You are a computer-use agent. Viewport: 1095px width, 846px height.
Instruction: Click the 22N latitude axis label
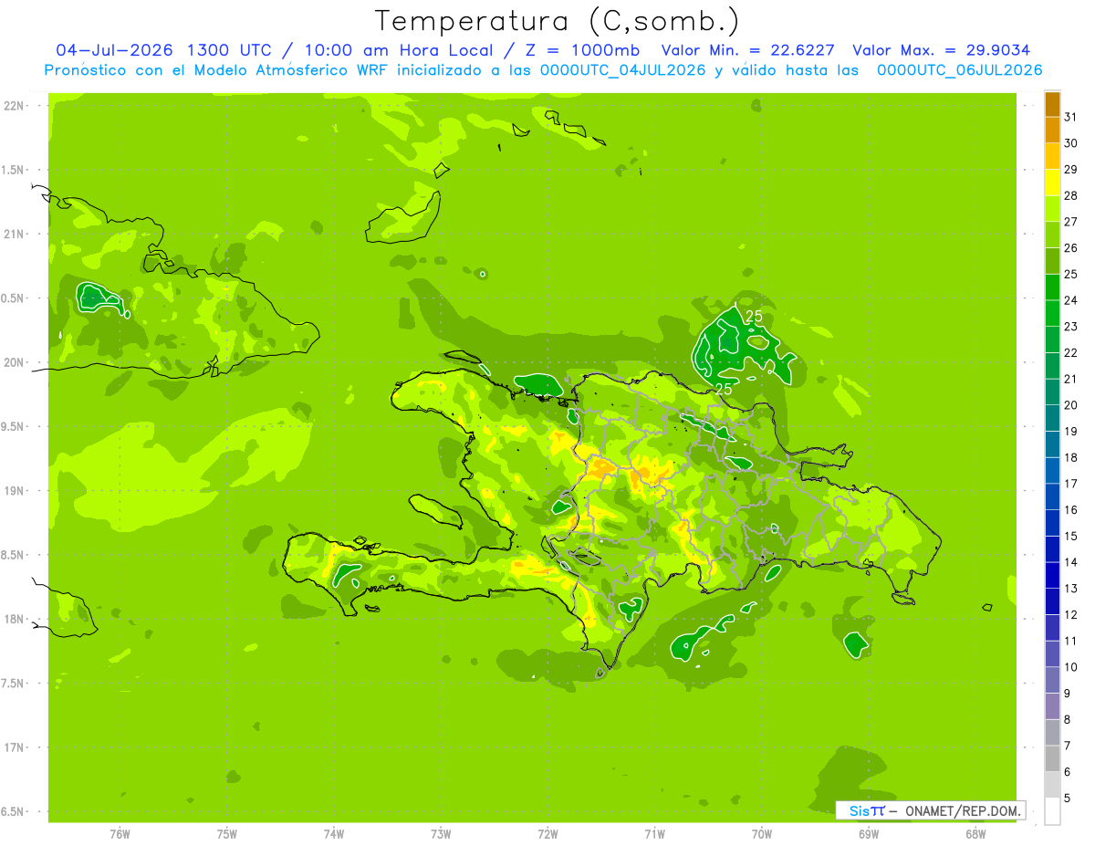pyautogui.click(x=16, y=106)
